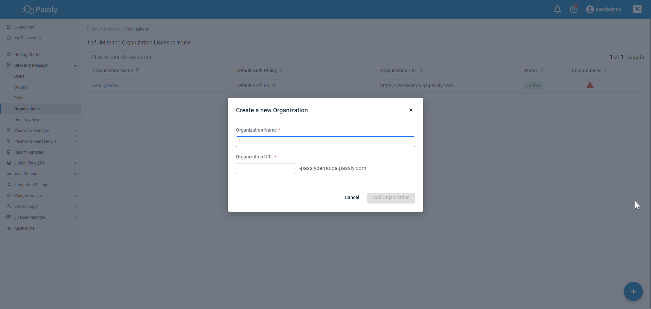The height and width of the screenshot is (309, 651).
Task: Click the '1 of 1 Results' text
Action: click(x=627, y=57)
